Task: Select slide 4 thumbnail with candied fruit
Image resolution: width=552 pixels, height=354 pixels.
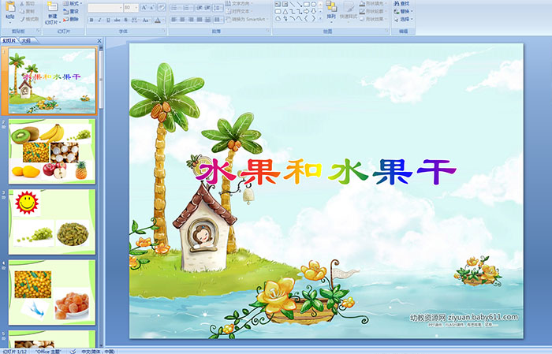Action: [x=52, y=292]
